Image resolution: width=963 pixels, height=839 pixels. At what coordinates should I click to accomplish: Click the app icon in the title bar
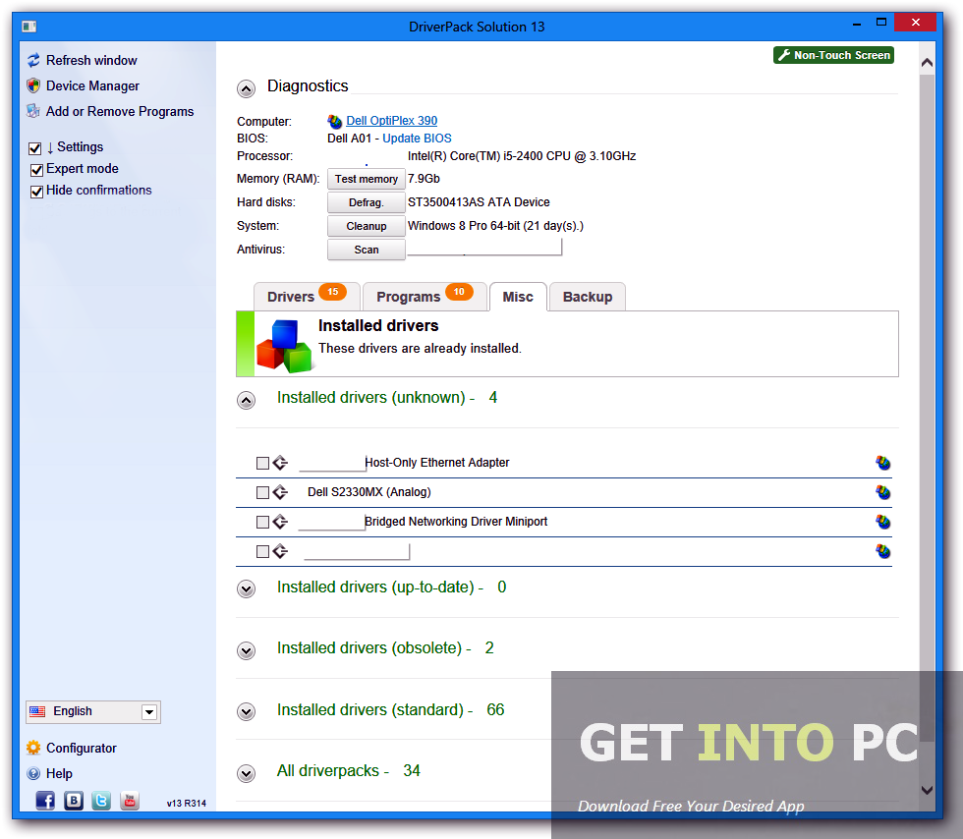[28, 27]
